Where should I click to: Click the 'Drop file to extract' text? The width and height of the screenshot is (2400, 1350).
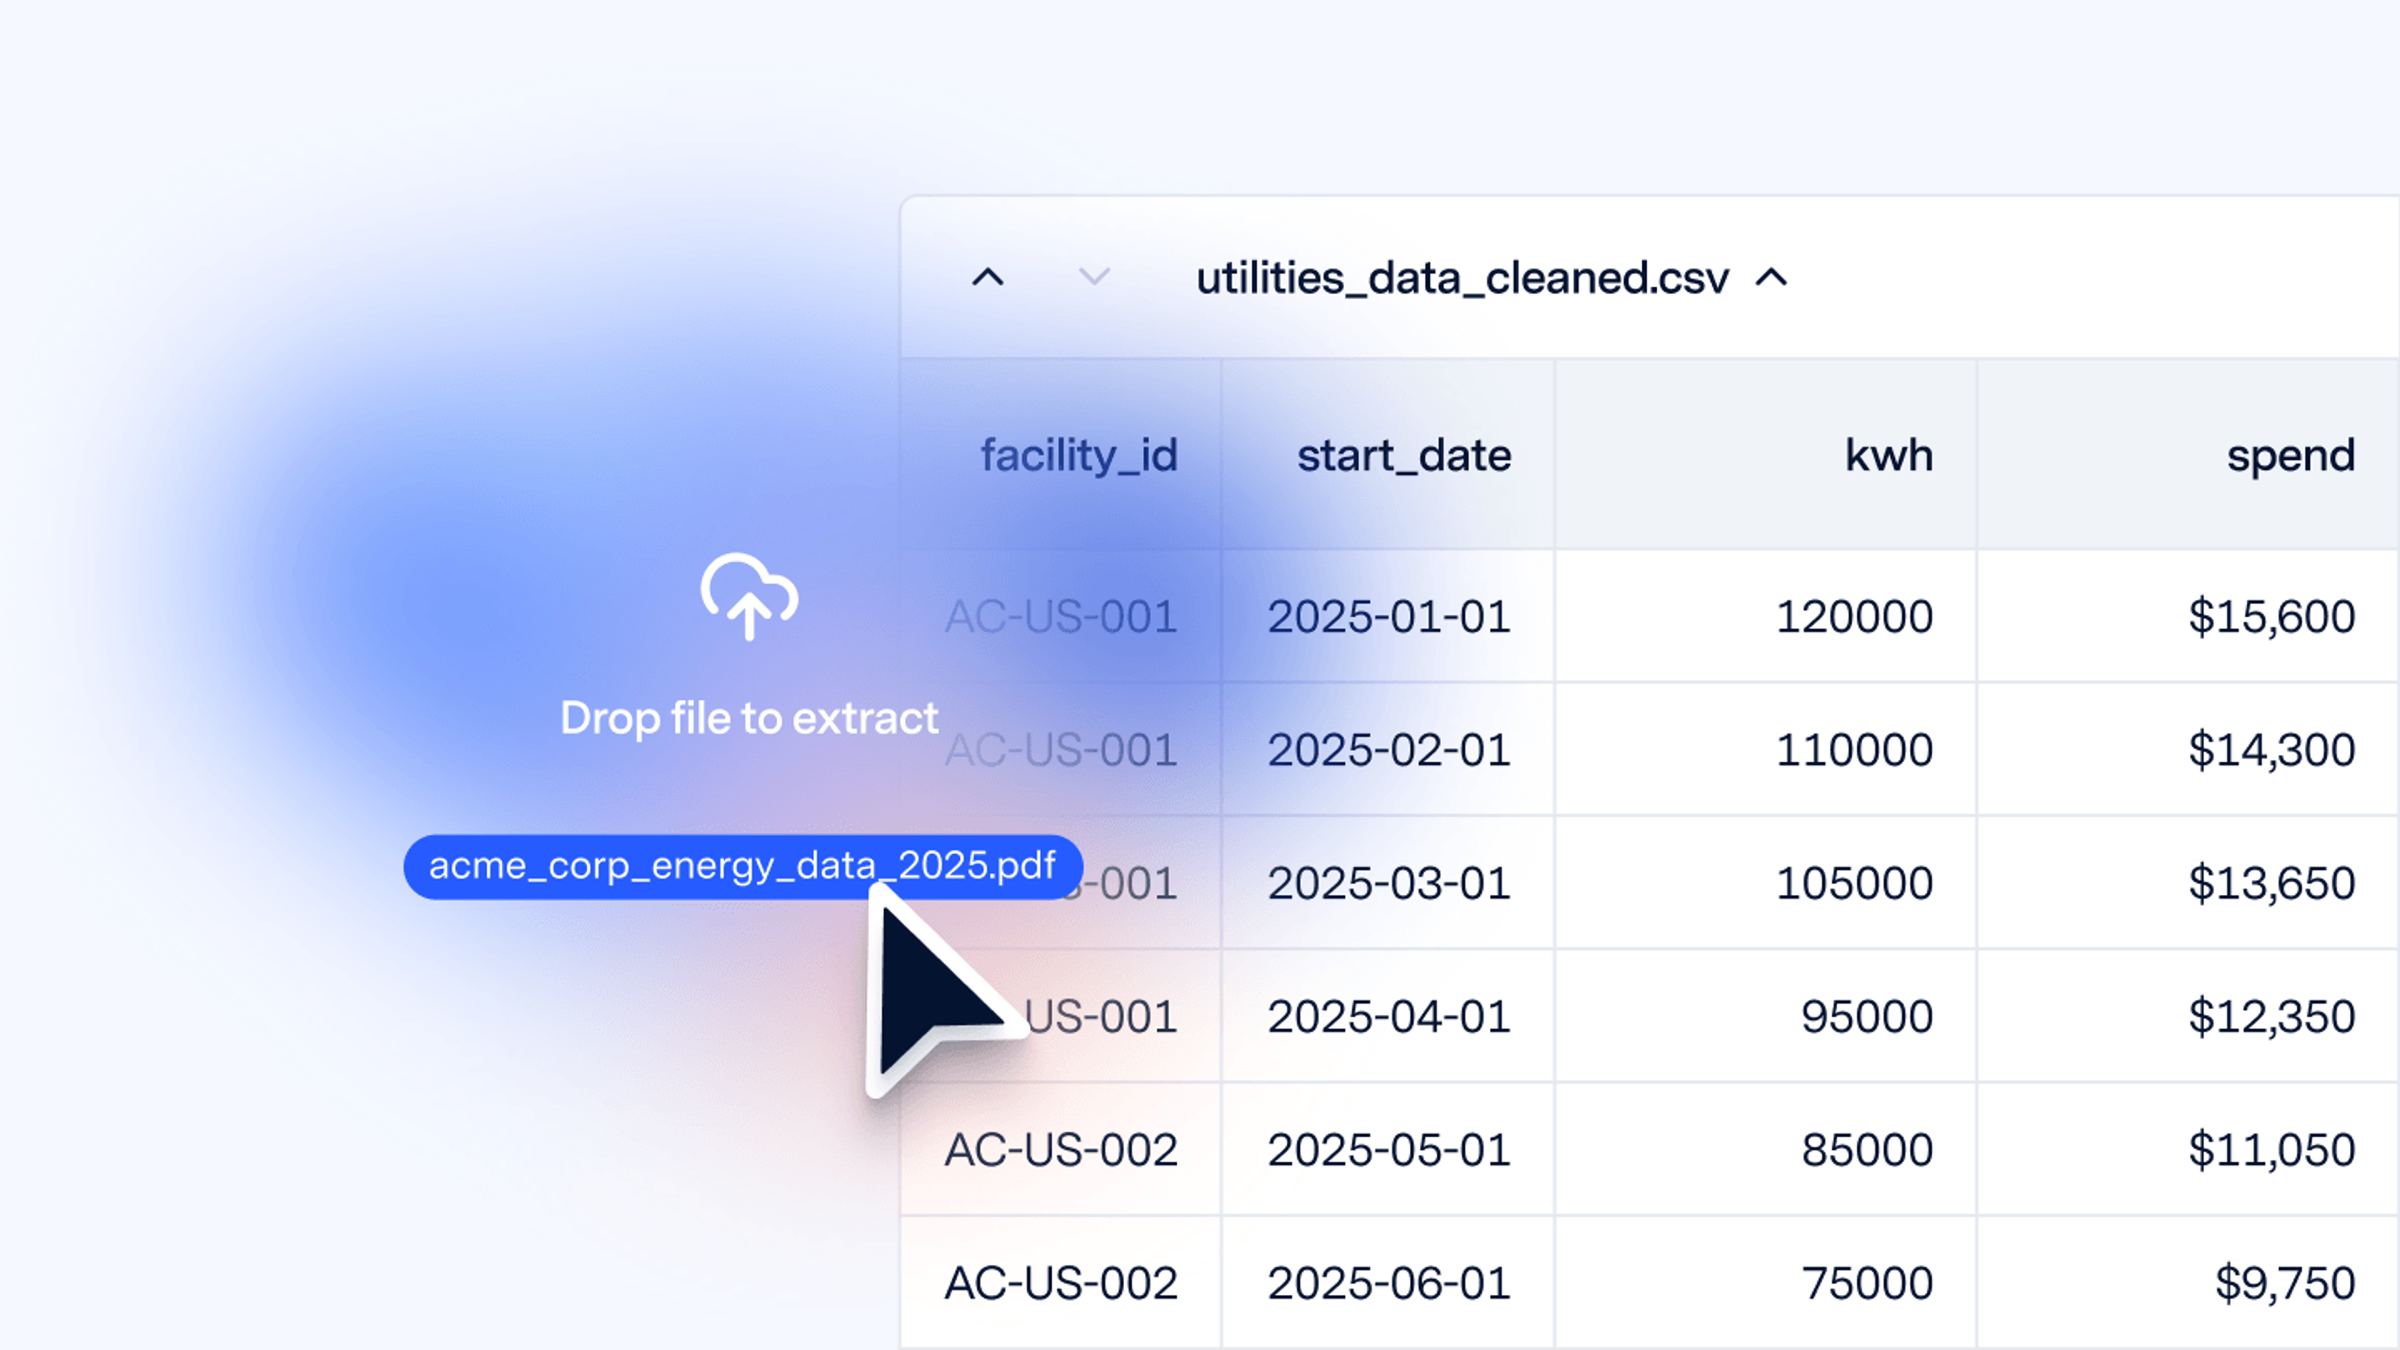[749, 718]
